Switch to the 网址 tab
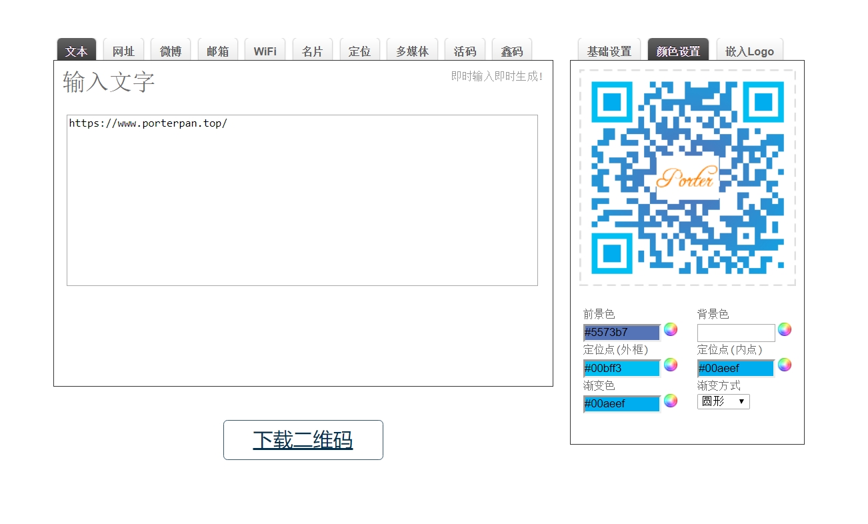 coord(123,51)
